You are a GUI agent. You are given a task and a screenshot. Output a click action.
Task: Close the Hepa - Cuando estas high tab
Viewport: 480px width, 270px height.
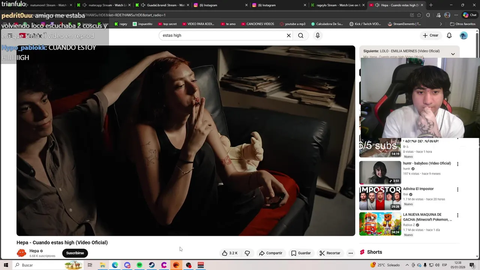click(422, 5)
